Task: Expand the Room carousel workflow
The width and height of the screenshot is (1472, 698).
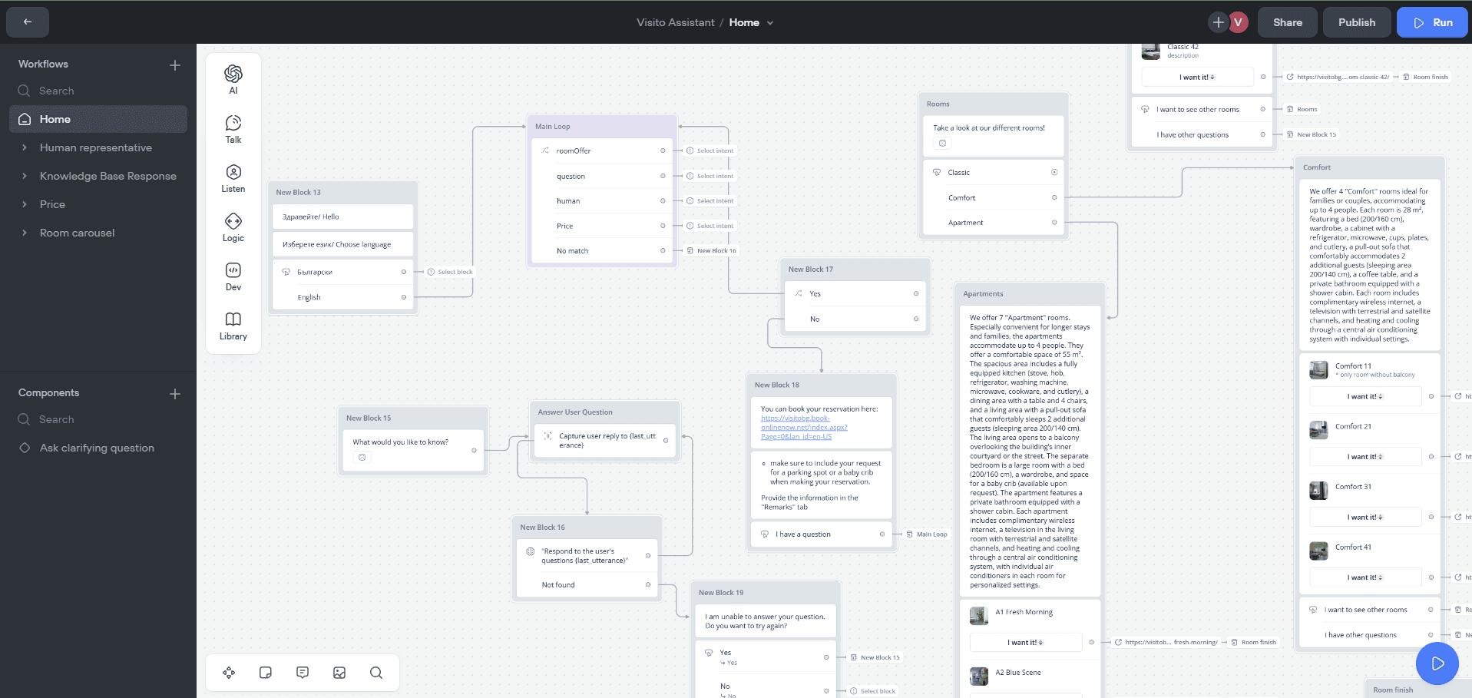Action: 25,233
